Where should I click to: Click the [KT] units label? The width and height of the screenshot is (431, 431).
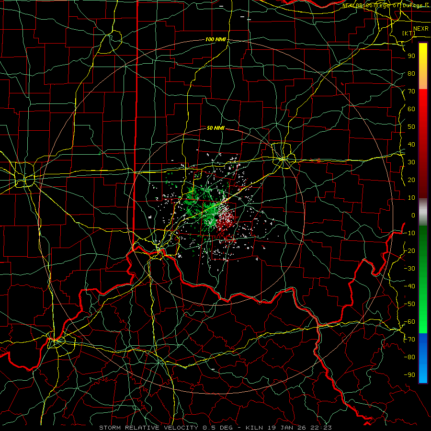(408, 33)
